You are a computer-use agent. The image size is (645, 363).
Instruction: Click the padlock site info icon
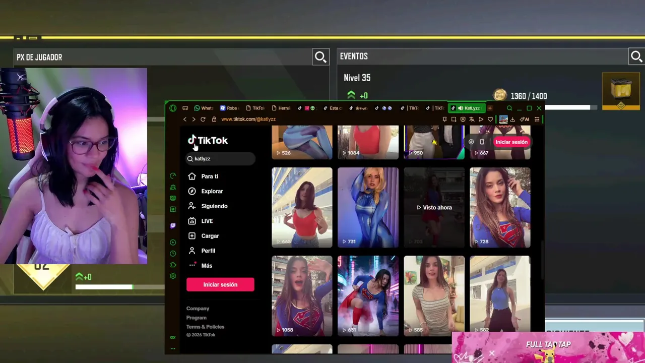coord(214,119)
